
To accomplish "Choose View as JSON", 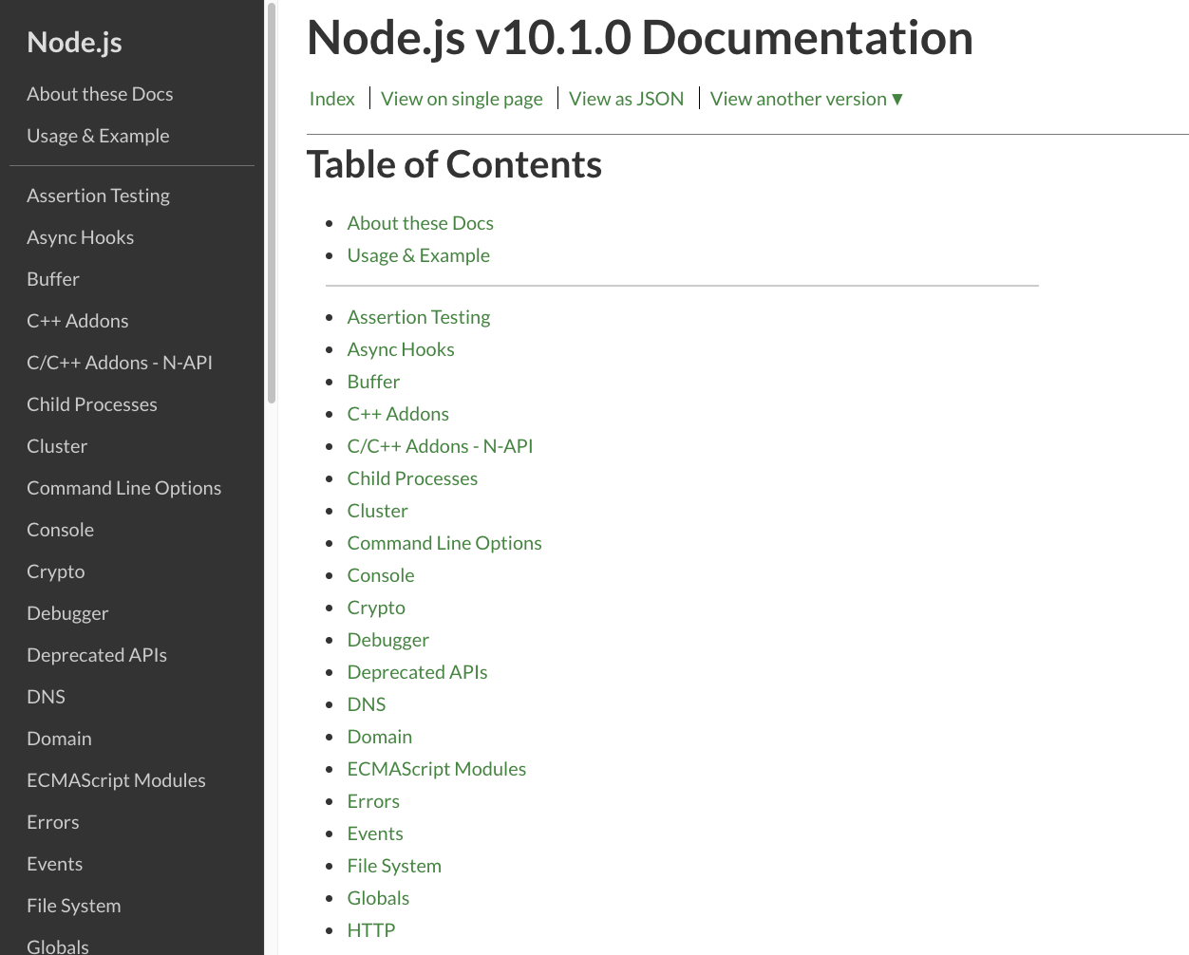I will point(626,99).
